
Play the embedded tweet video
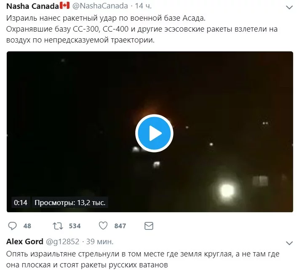tap(154, 133)
